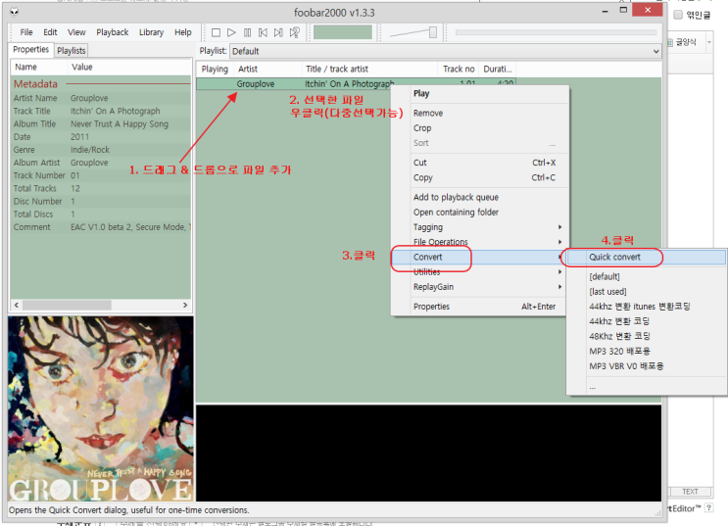Open the Library menu
The width and height of the screenshot is (728, 526).
[151, 32]
